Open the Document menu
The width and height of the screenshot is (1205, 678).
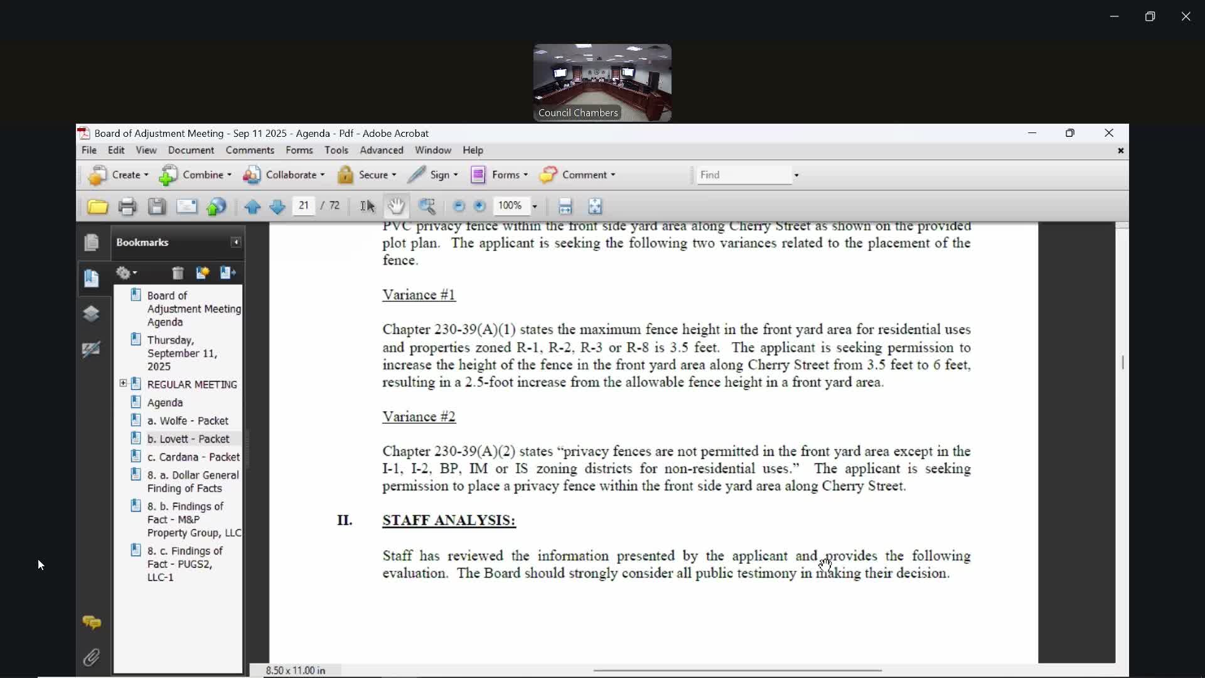click(191, 150)
